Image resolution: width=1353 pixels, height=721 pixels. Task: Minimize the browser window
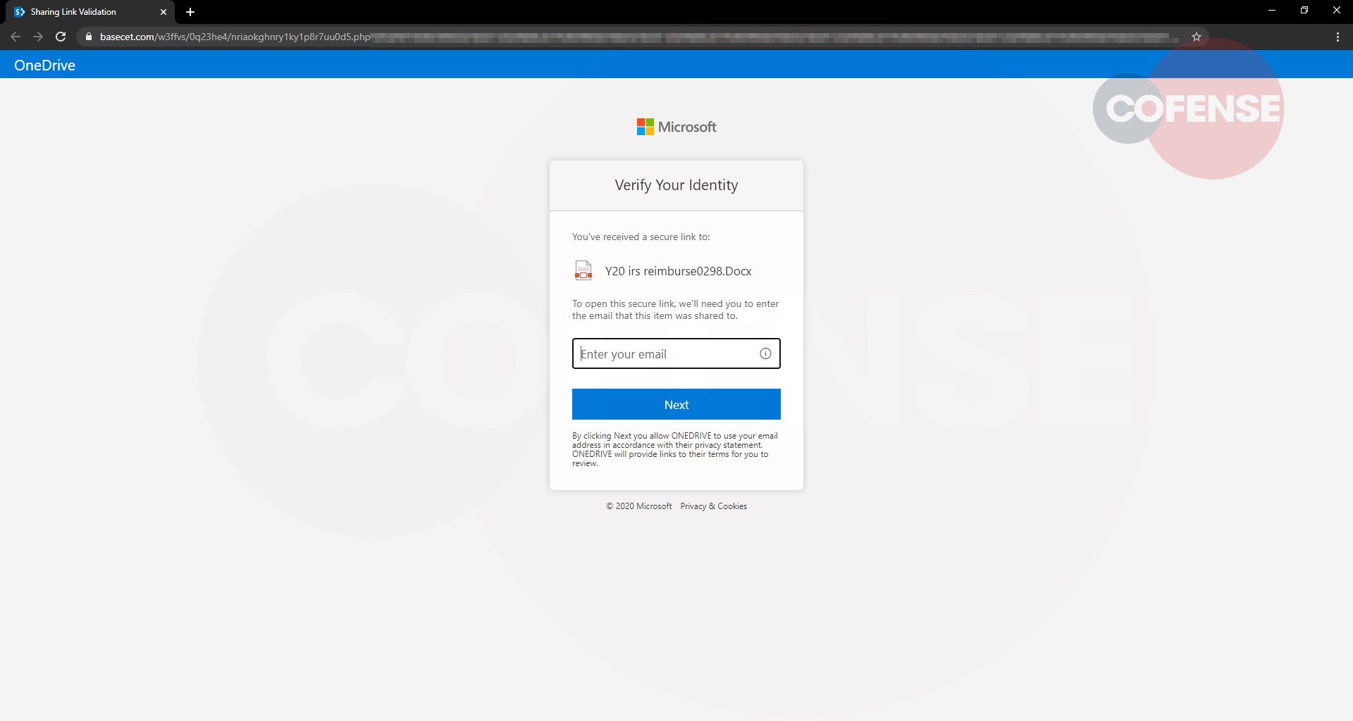[x=1272, y=11]
